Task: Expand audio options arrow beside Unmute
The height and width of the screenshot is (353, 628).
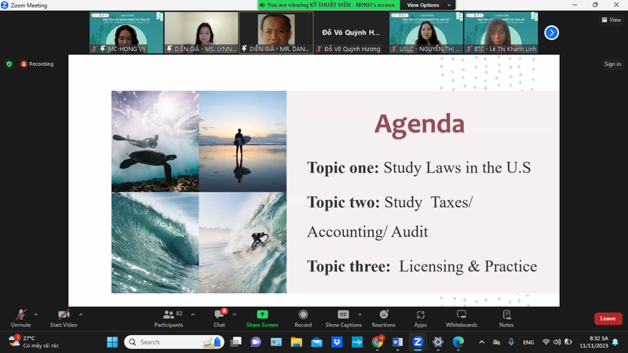Action: (x=36, y=315)
